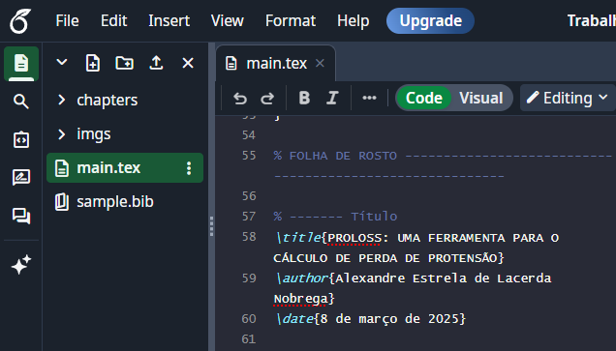Viewport: 616px width, 351px height.
Task: Click the misspelled word PROLOSS
Action: [x=354, y=238]
